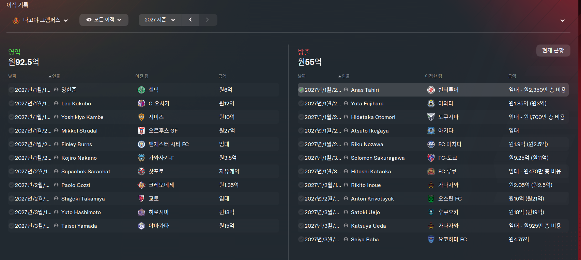Click the 후쿠오카 club badge

[431, 212]
